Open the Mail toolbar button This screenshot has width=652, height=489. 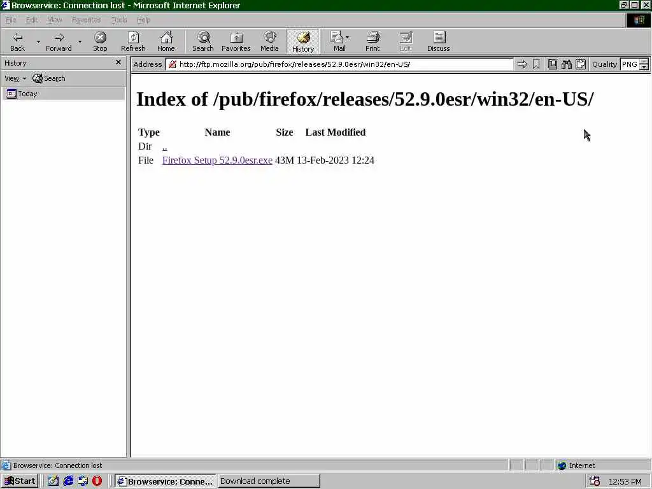click(x=339, y=41)
